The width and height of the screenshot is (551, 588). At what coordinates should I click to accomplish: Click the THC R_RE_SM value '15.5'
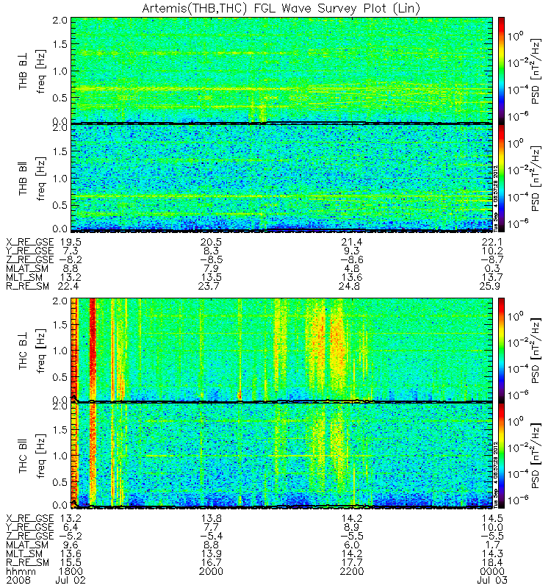[x=71, y=562]
